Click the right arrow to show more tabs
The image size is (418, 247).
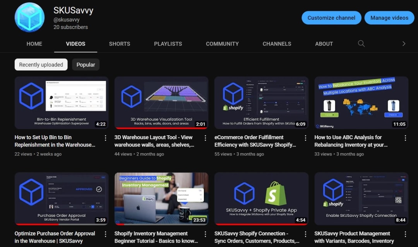tap(404, 44)
